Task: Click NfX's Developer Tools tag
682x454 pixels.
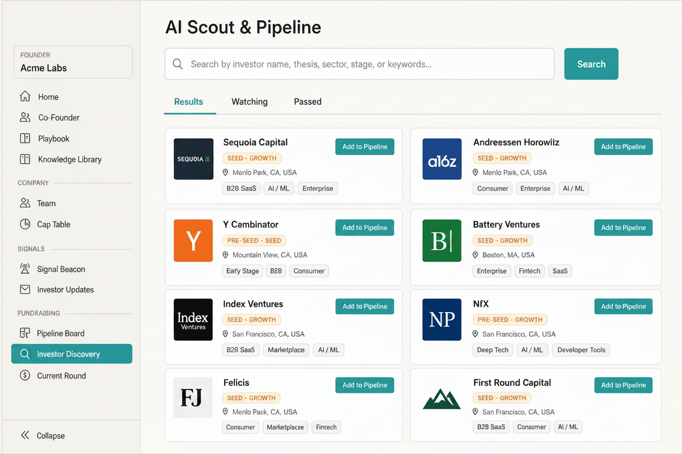Action: point(581,350)
